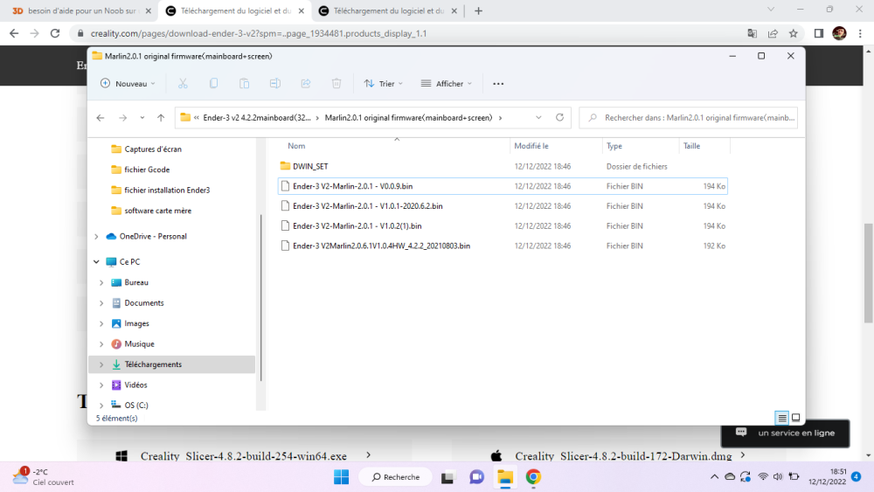Click the Chrome address bar URL
The image size is (874, 492).
[x=259, y=33]
